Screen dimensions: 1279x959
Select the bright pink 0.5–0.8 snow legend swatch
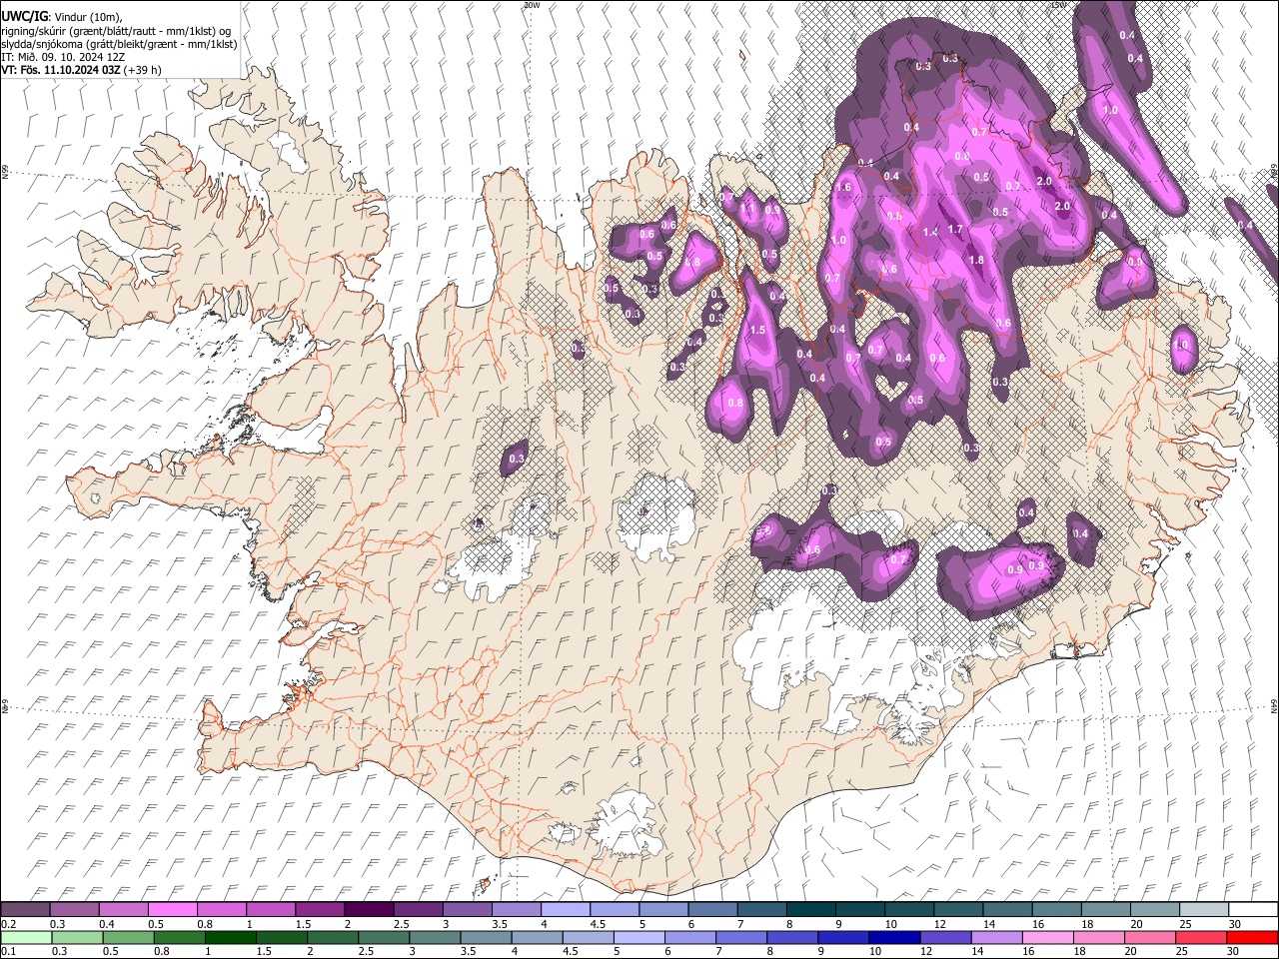tap(172, 909)
